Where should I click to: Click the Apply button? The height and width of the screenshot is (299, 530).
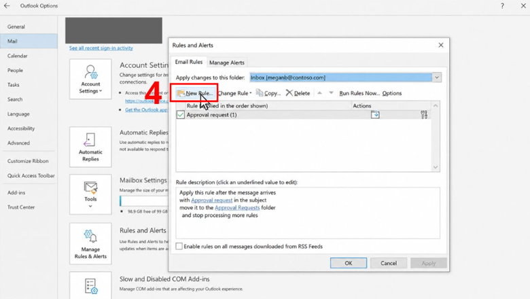(x=429, y=263)
